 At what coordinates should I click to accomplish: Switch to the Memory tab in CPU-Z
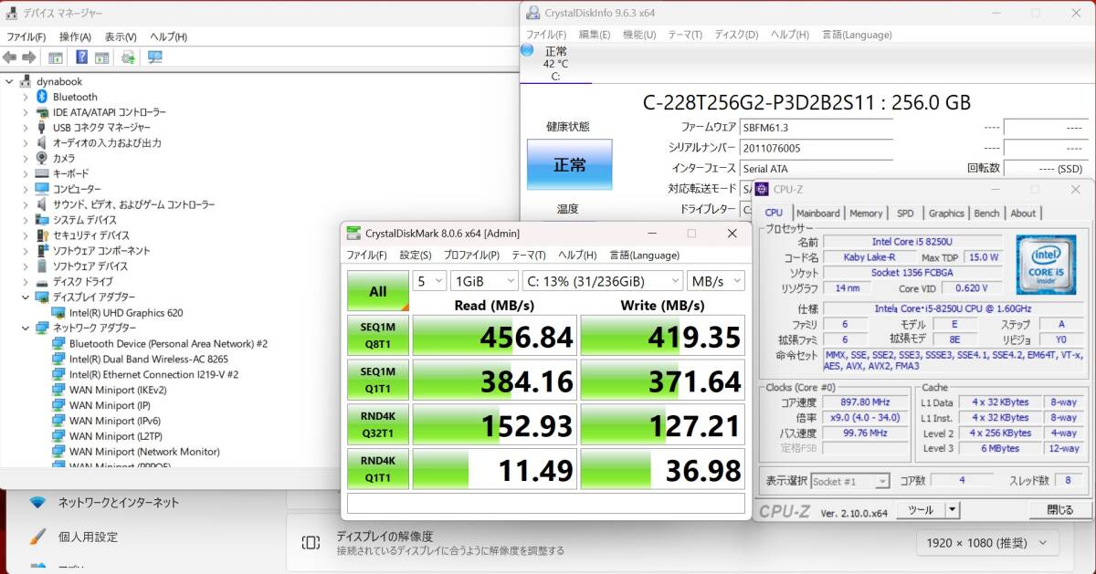coord(866,213)
